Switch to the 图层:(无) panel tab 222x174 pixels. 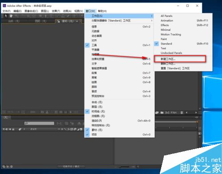40,21
